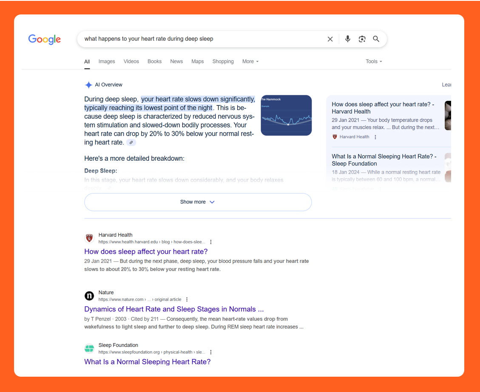Select the All results tab
480x392 pixels.
point(87,62)
